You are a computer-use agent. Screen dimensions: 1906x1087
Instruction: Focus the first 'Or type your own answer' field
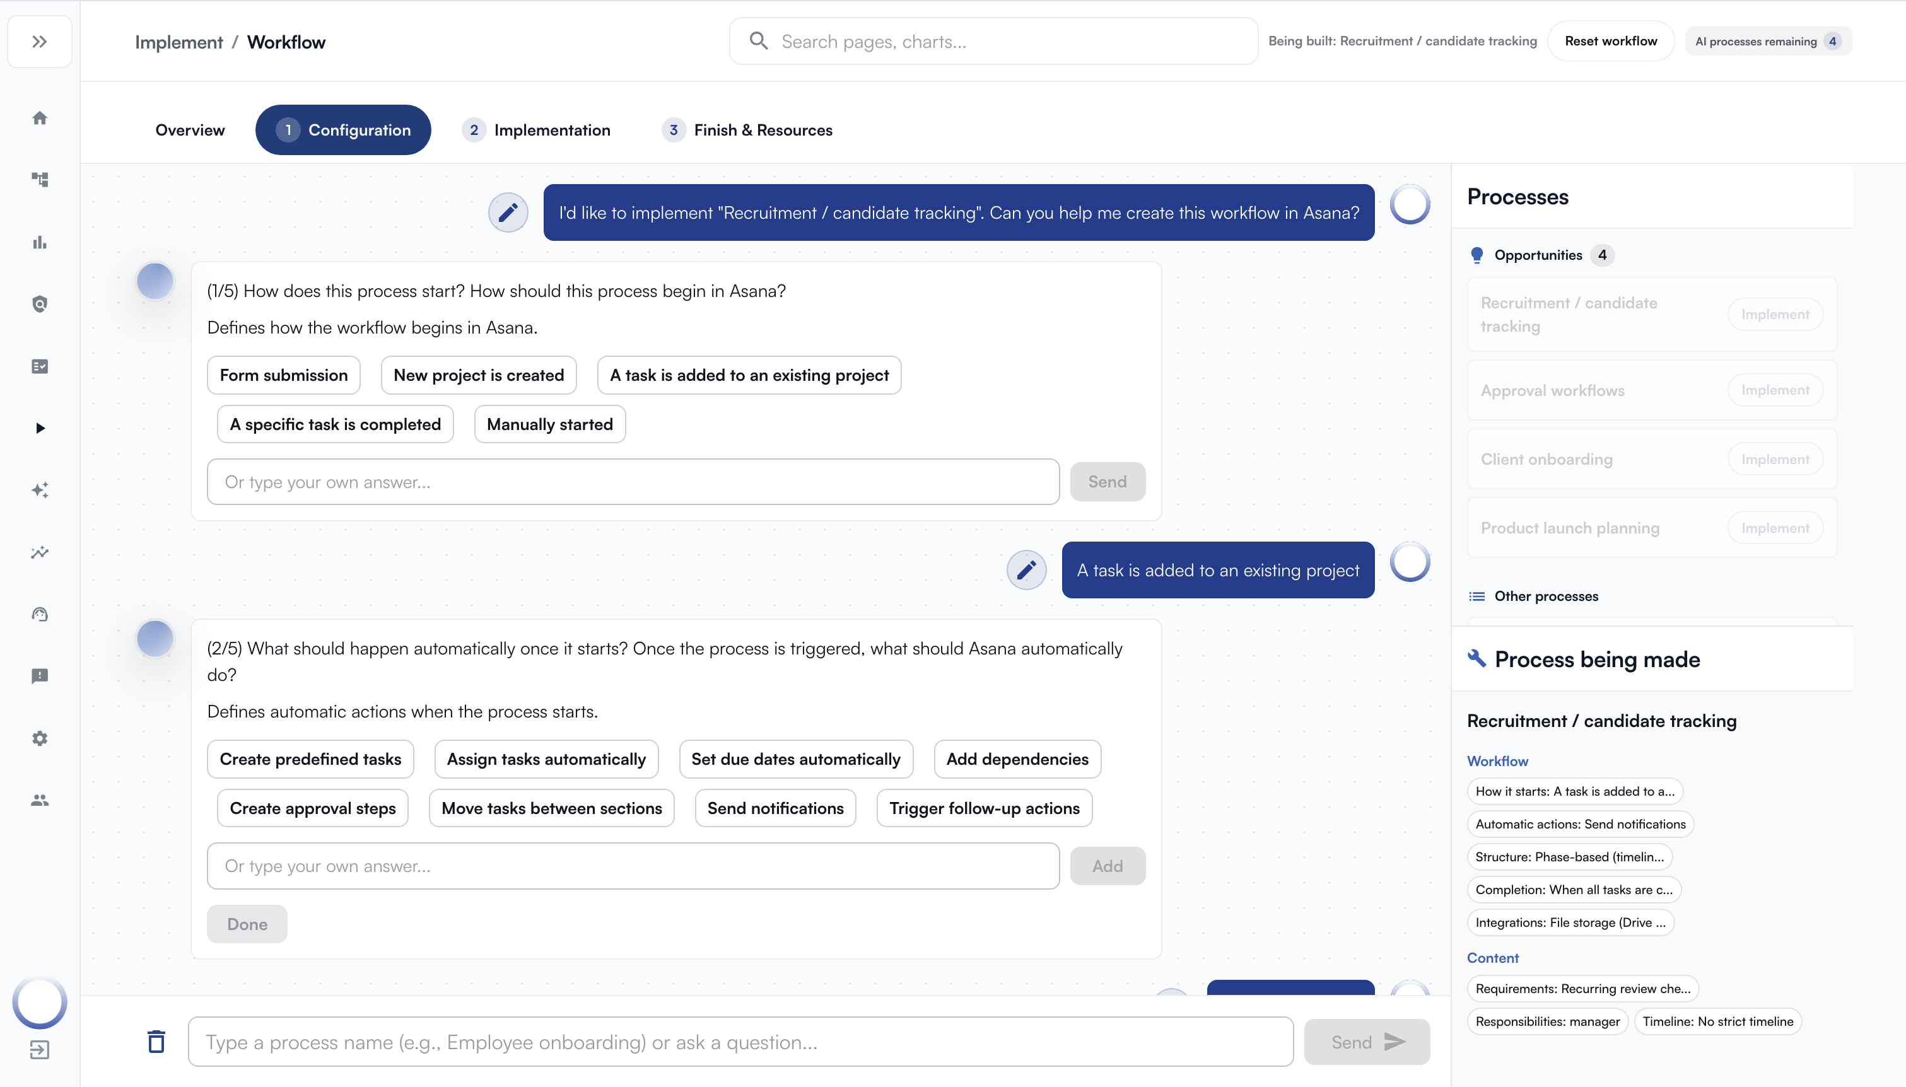pyautogui.click(x=633, y=482)
